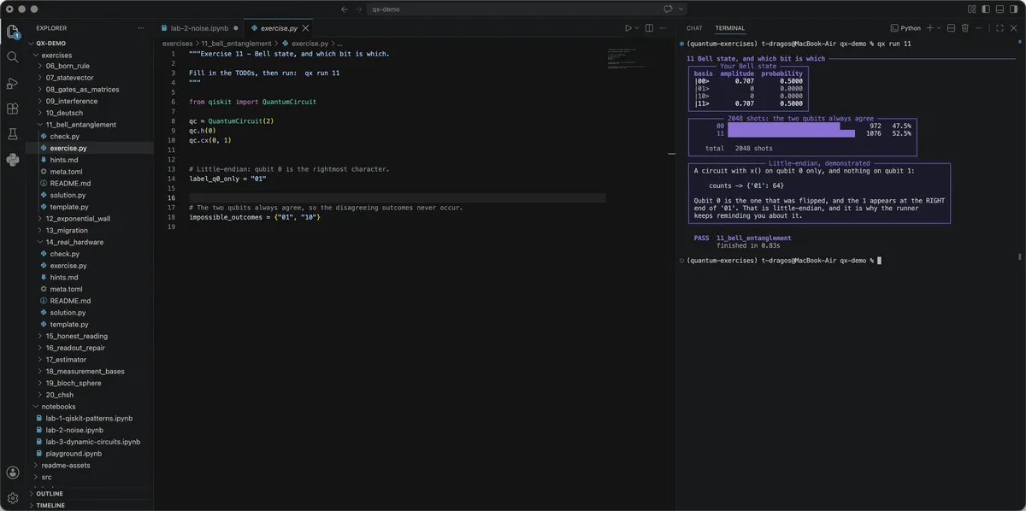Open the Explorer view in activity bar
The height and width of the screenshot is (511, 1026).
point(13,32)
